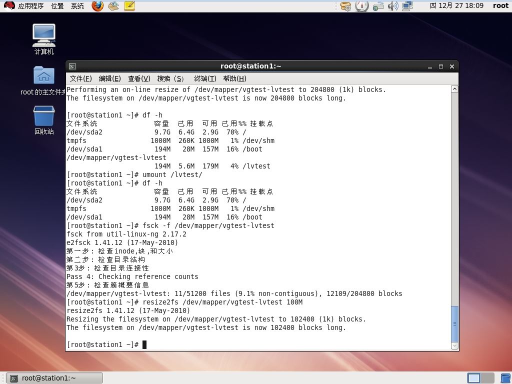Open the keyboard input method tray icon
Viewport: 512px width, 384px height.
click(x=378, y=6)
